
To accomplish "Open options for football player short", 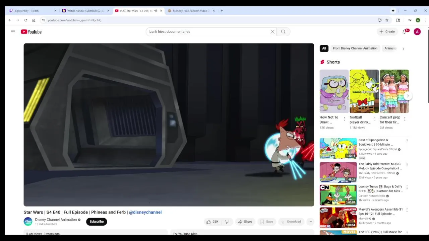I will [x=375, y=119].
